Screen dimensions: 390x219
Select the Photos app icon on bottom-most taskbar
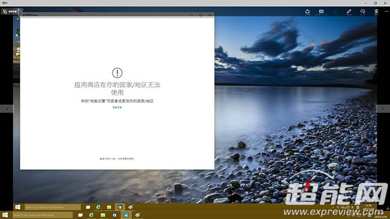[125, 215]
